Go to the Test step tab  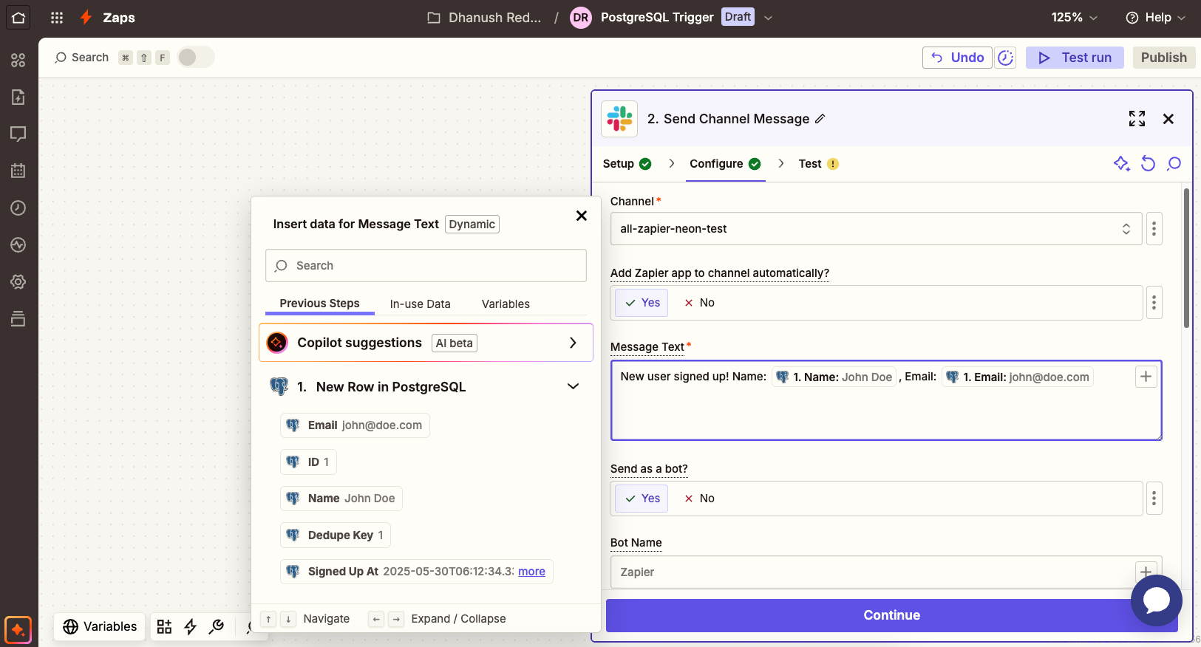click(x=810, y=164)
